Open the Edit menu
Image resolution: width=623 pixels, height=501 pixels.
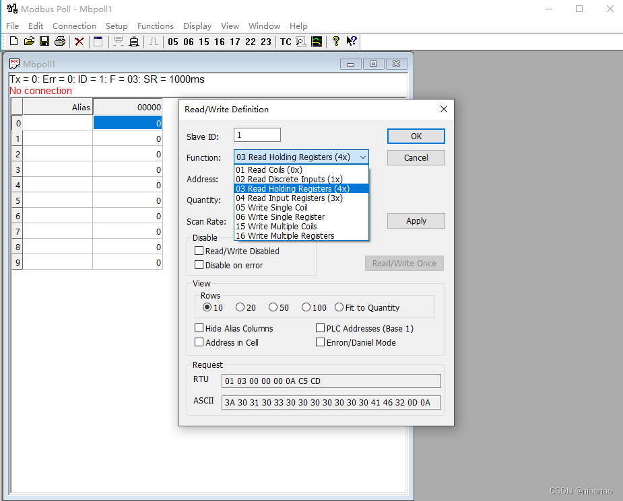tap(36, 26)
